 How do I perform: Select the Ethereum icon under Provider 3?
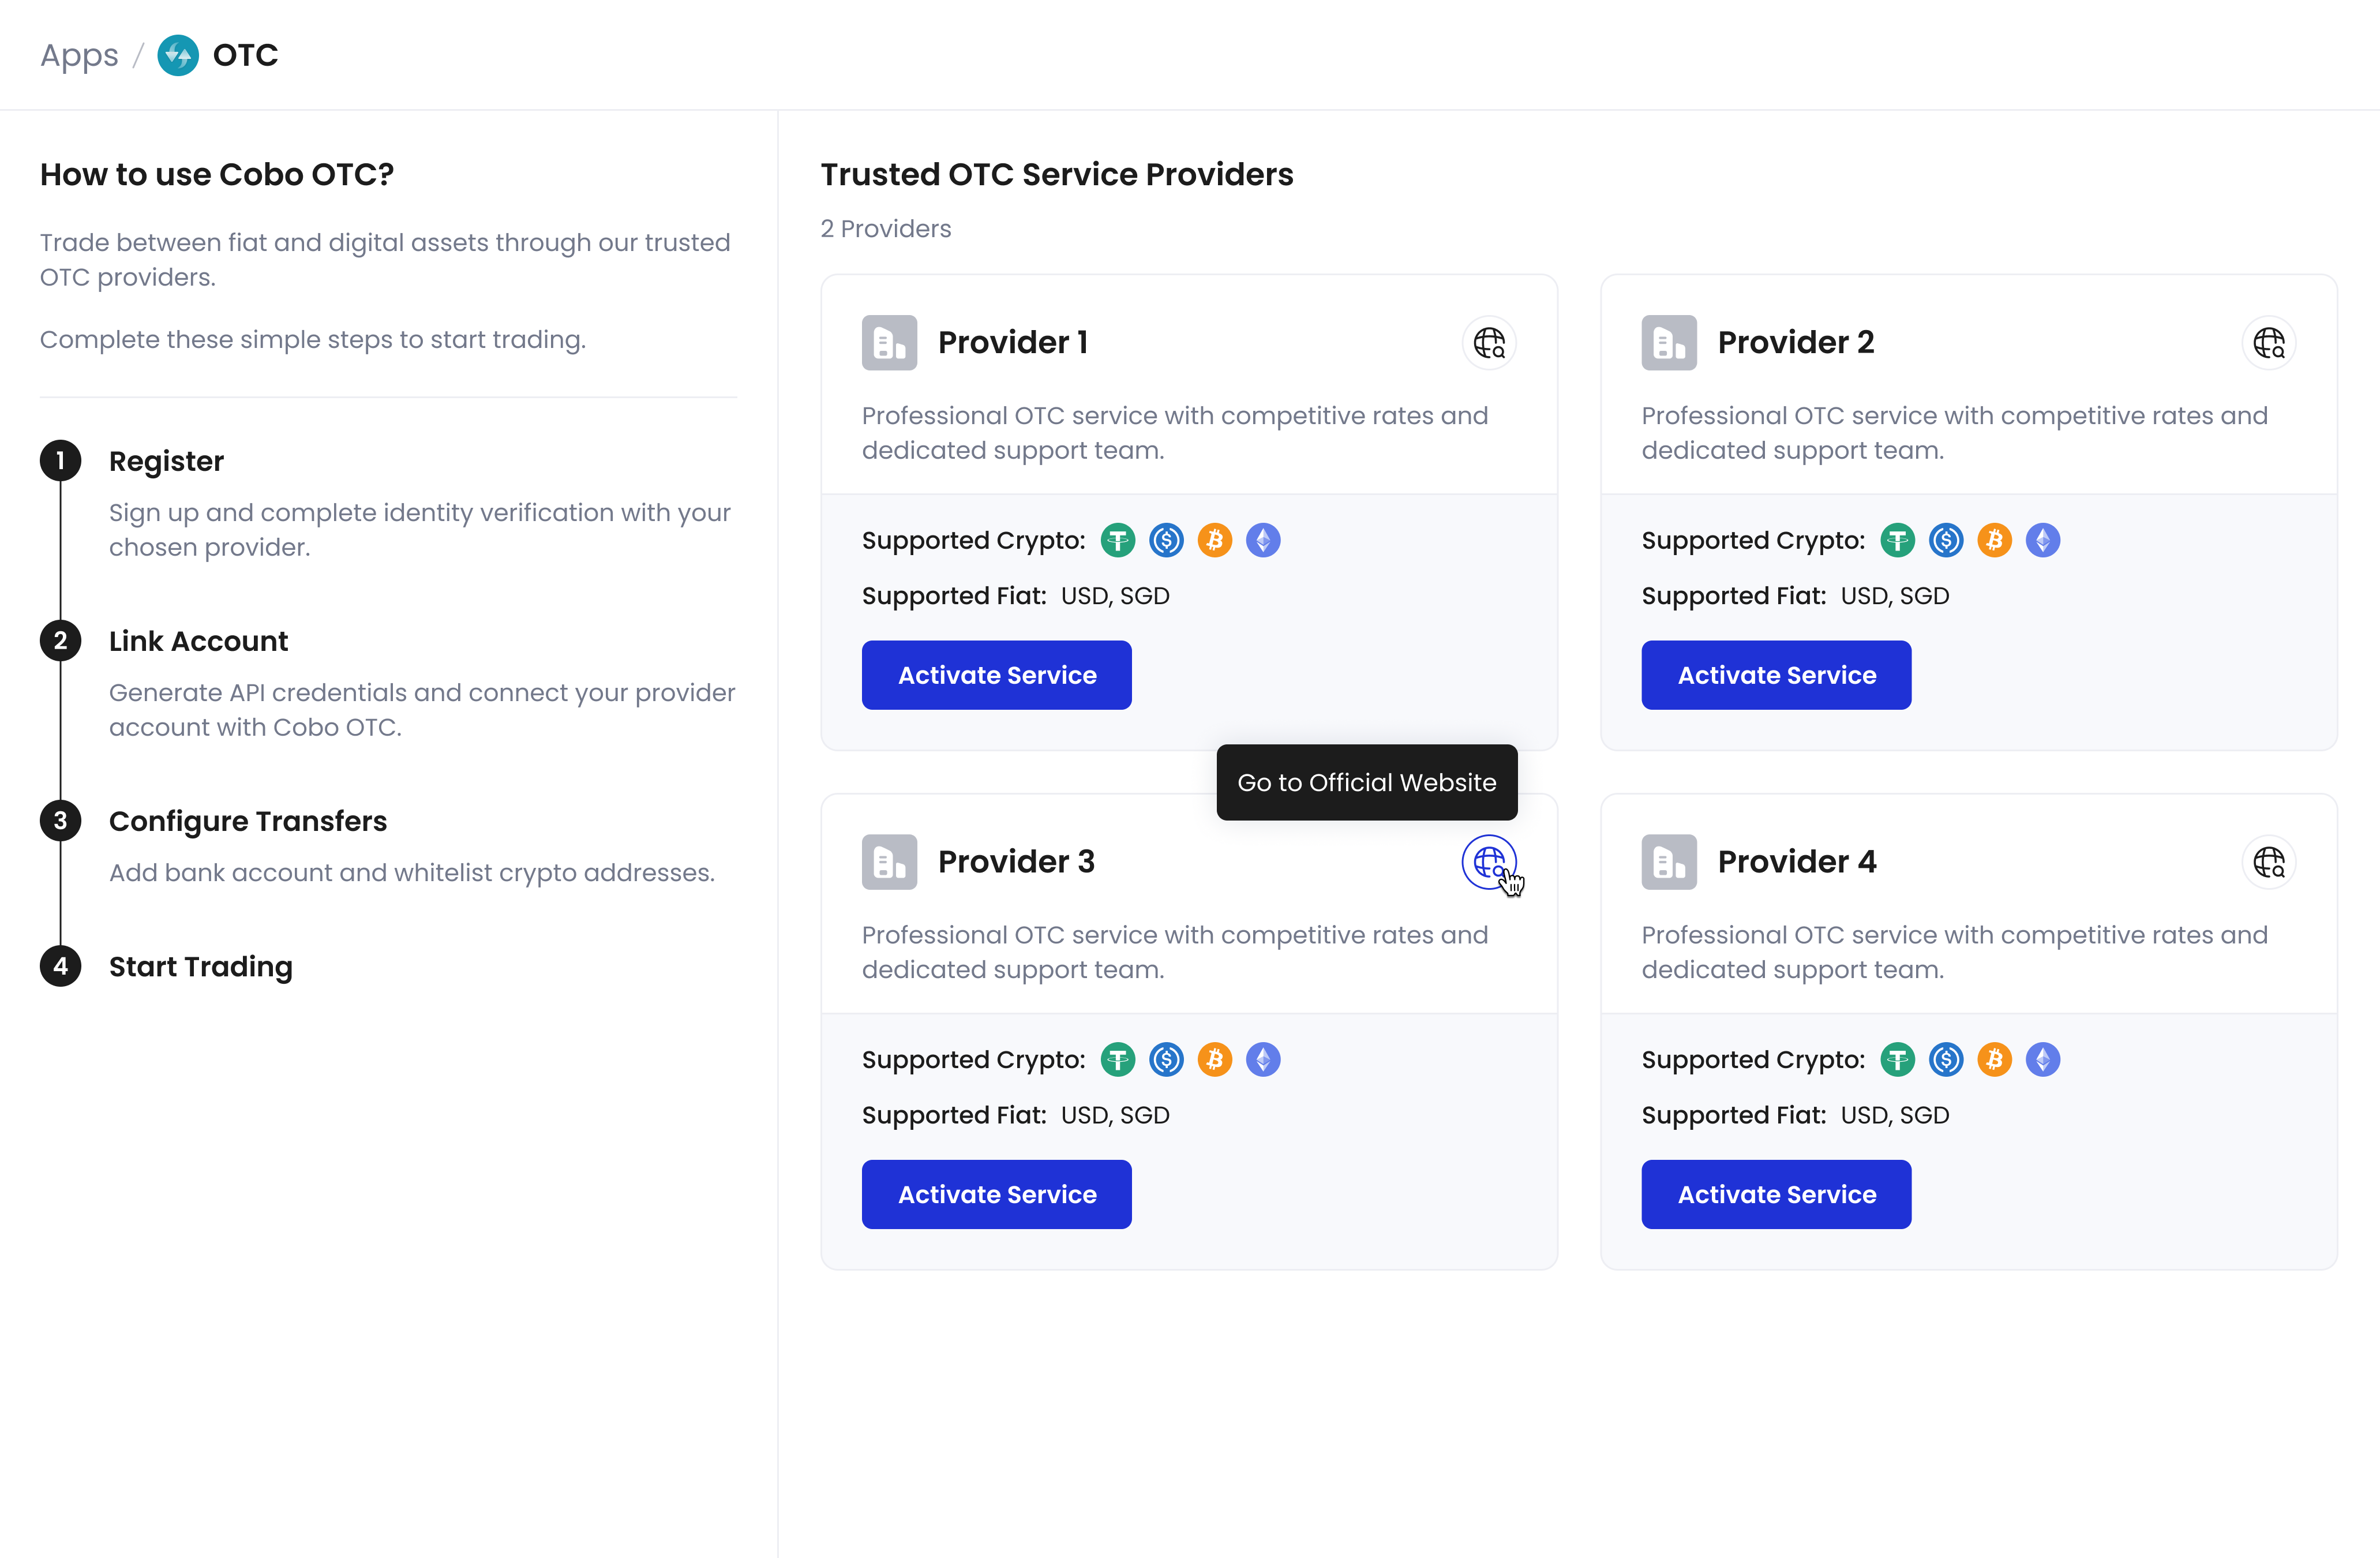tap(1263, 1059)
